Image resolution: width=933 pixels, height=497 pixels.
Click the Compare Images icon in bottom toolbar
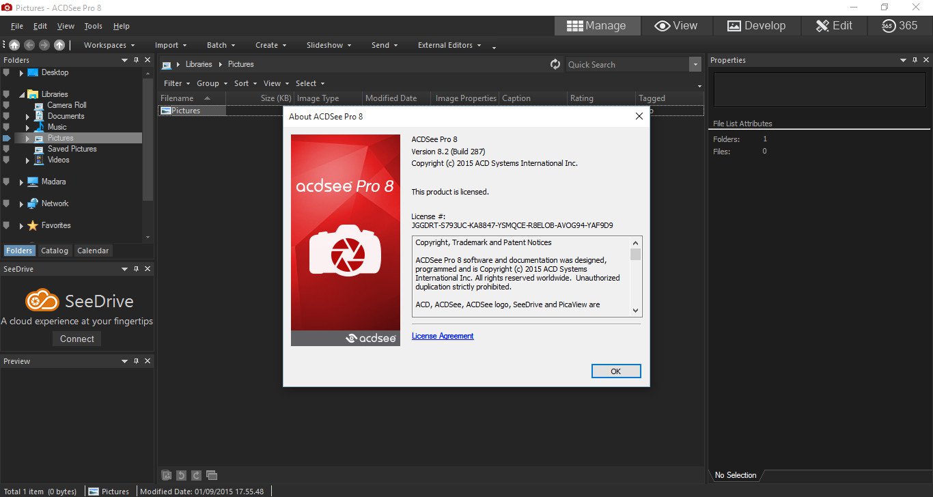(x=212, y=475)
